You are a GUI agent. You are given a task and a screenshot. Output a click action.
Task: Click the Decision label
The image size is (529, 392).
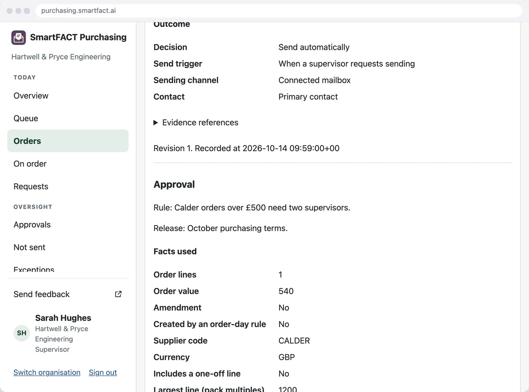pyautogui.click(x=170, y=47)
